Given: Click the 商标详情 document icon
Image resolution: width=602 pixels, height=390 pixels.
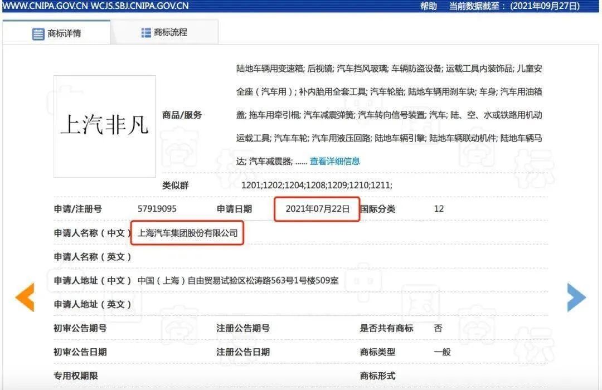Looking at the screenshot, I should click(x=38, y=34).
